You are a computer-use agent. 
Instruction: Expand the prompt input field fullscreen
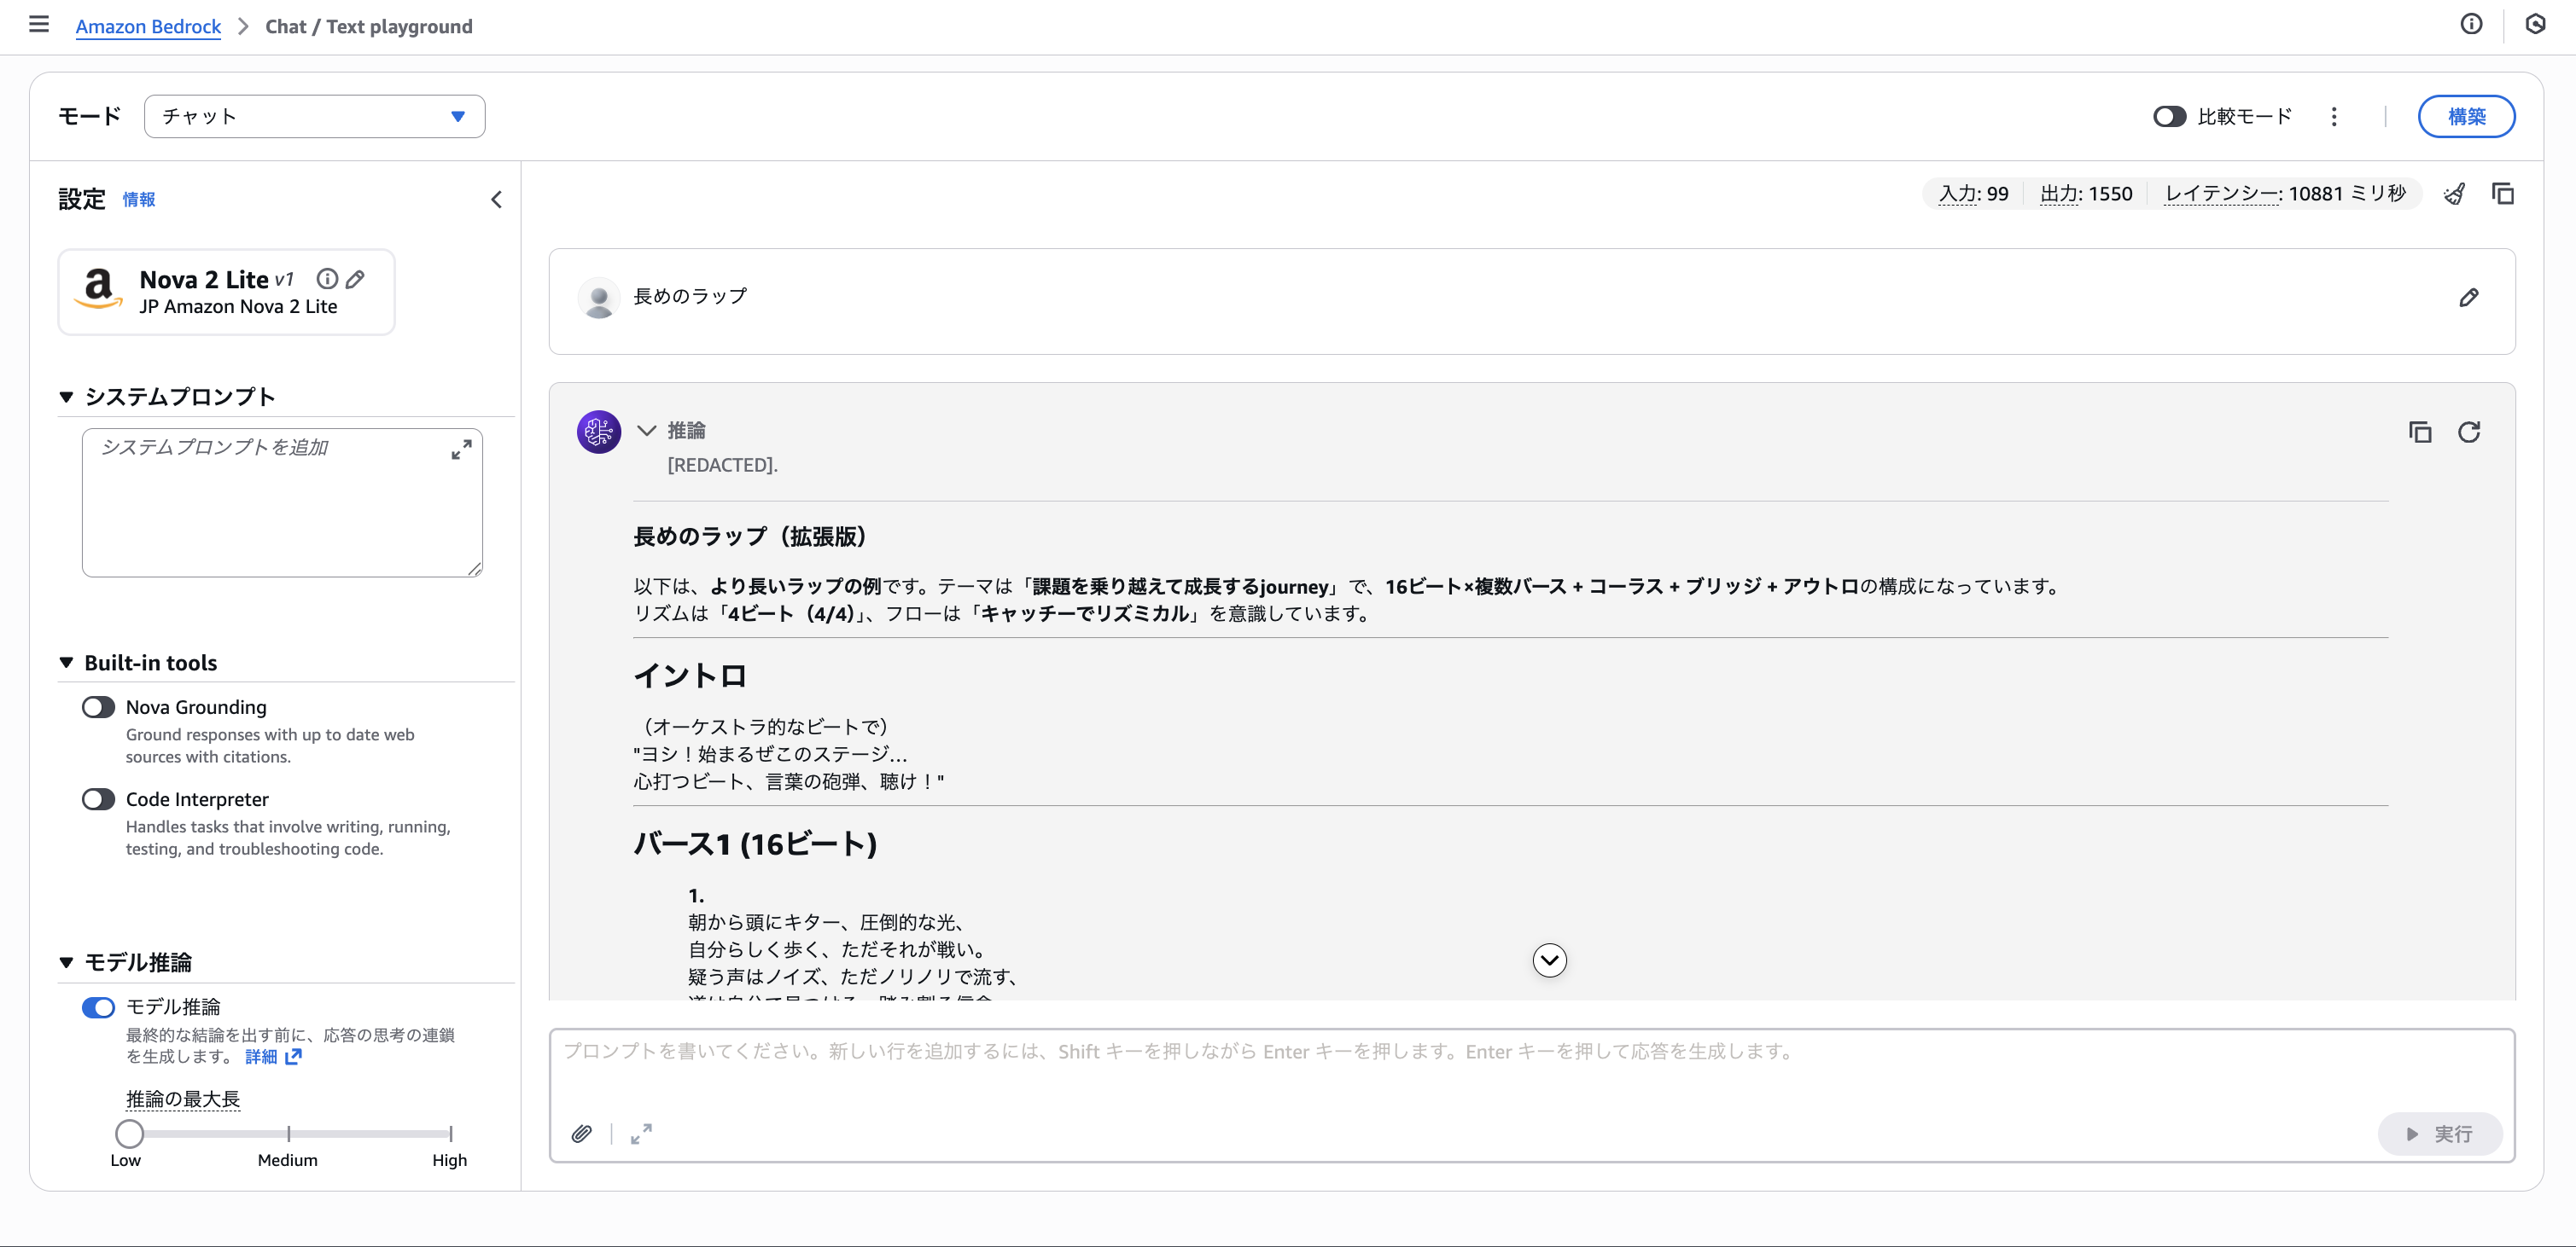point(641,1134)
